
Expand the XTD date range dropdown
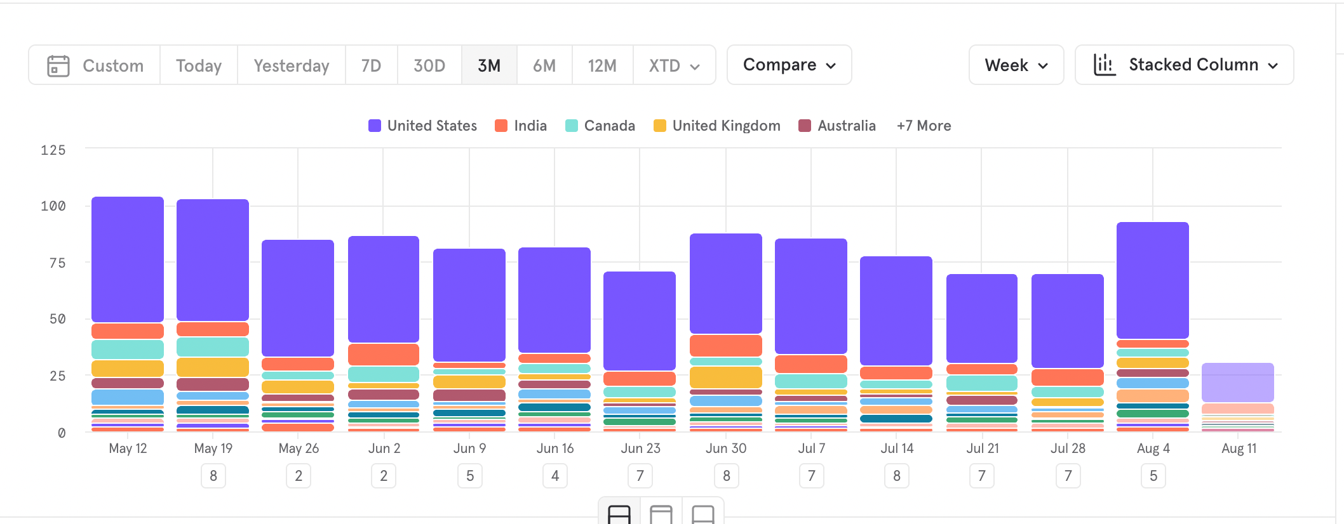pyautogui.click(x=674, y=65)
